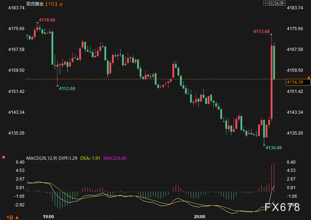
Task: Click the MACD left axis value 4.53
Action: pyautogui.click(x=20, y=170)
